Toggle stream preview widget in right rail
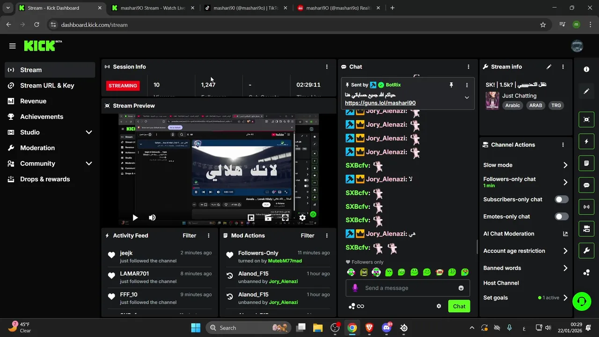Screen dimensions: 599x337 pyautogui.click(x=586, y=119)
